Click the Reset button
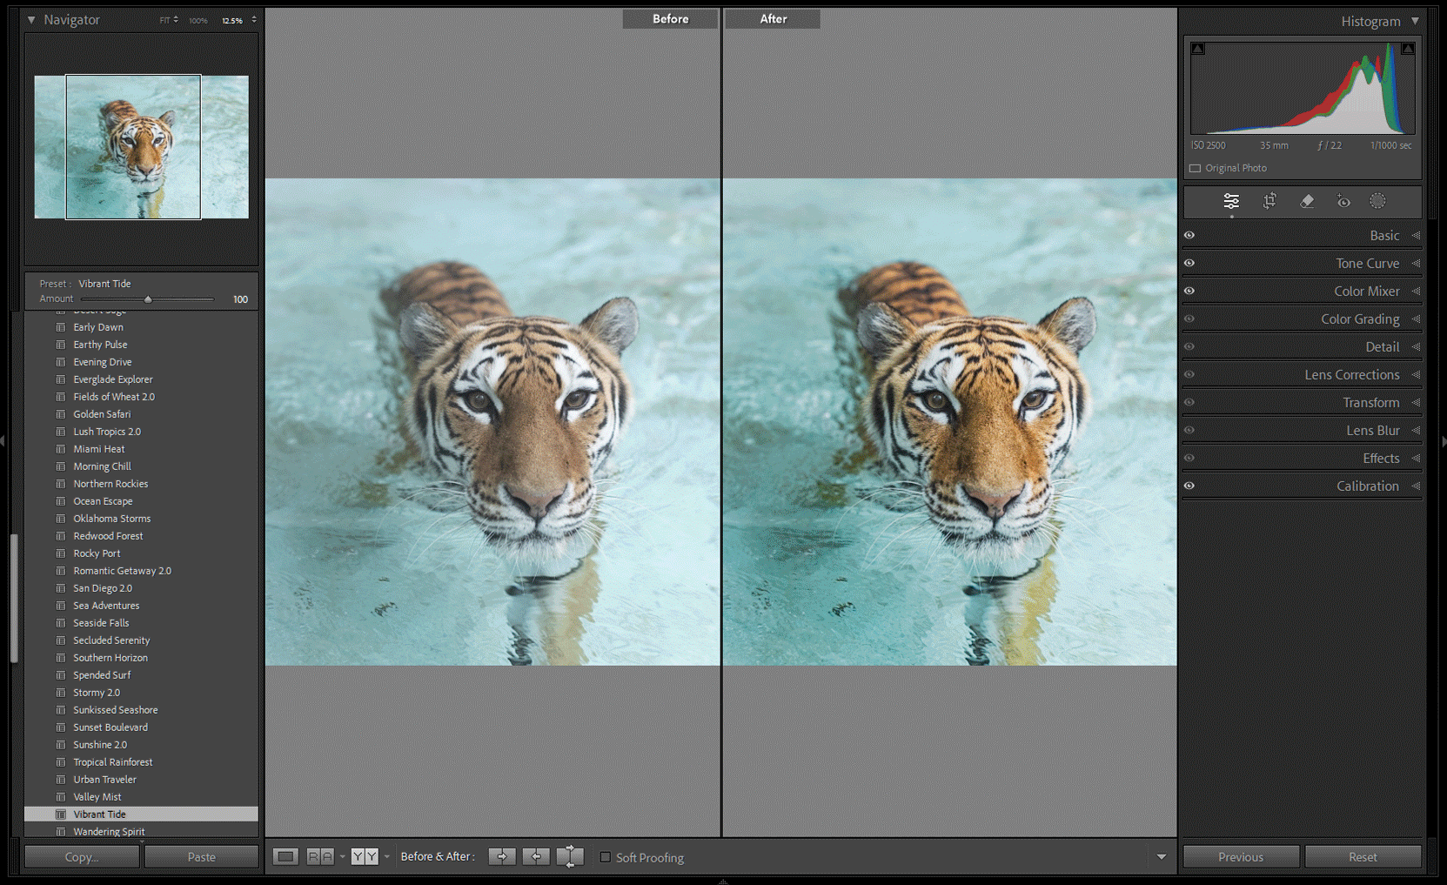This screenshot has width=1447, height=885. [x=1363, y=856]
